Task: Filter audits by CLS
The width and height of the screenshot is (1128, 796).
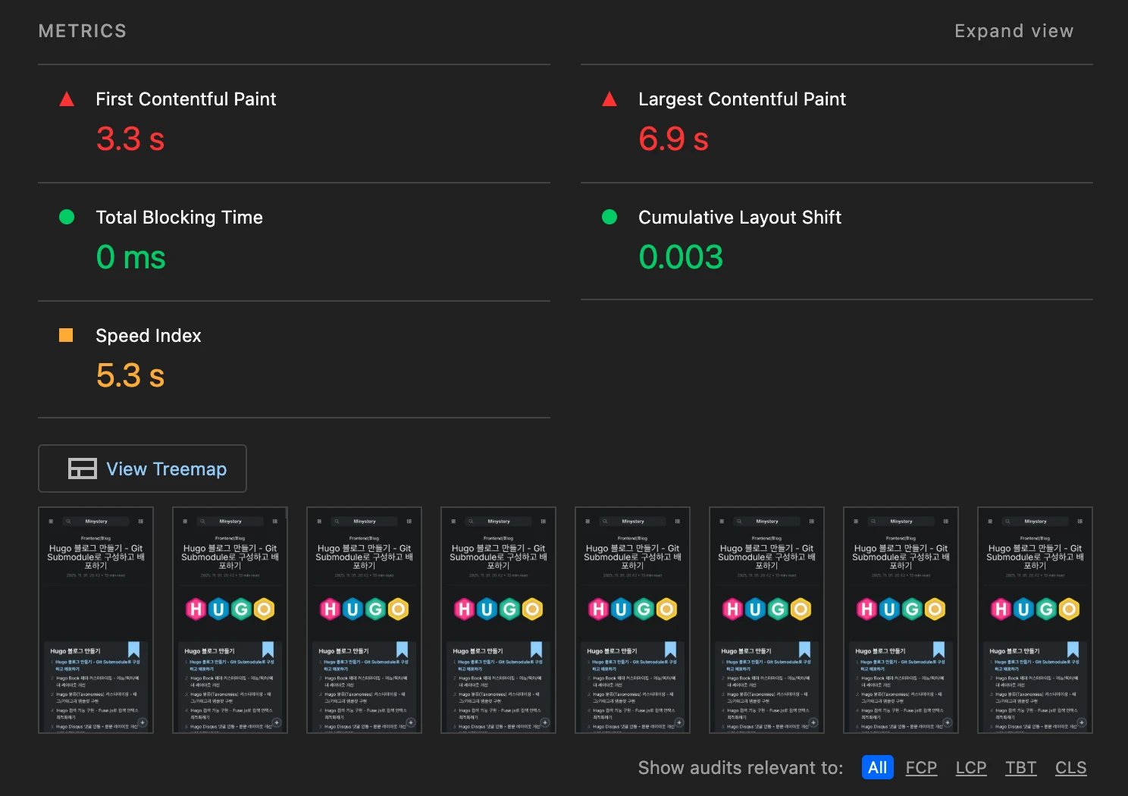Action: (1070, 767)
